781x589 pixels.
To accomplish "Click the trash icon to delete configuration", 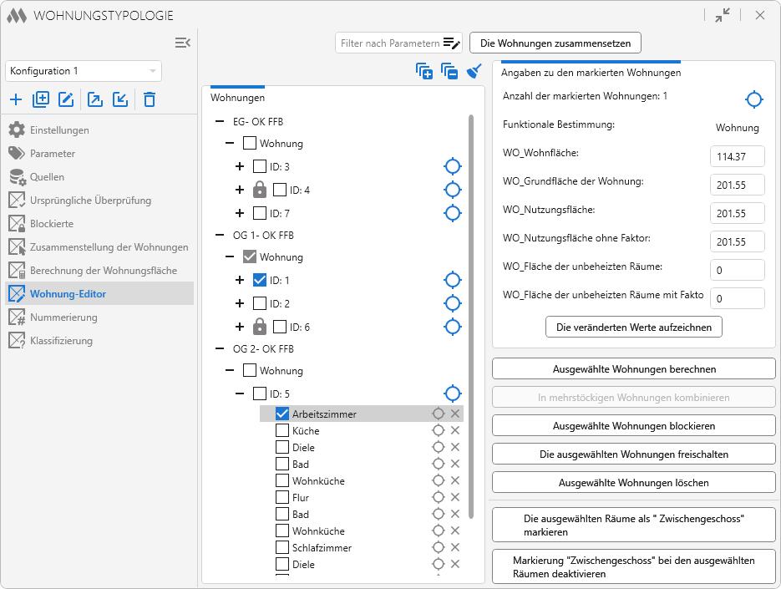I will pyautogui.click(x=149, y=100).
